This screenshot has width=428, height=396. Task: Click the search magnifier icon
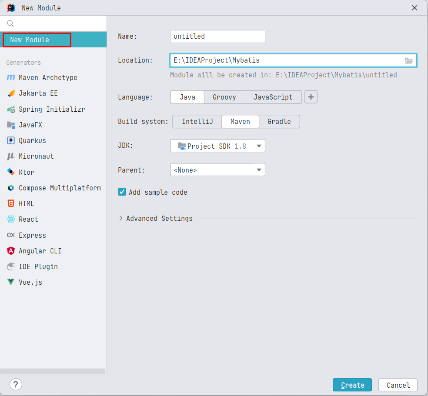pos(10,23)
